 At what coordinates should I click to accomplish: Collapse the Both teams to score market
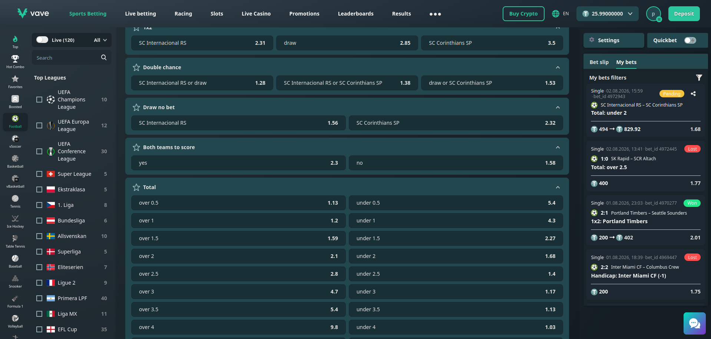click(x=558, y=147)
